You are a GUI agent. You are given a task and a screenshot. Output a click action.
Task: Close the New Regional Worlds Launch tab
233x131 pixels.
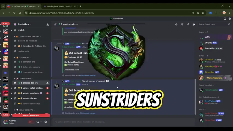pos(75,6)
